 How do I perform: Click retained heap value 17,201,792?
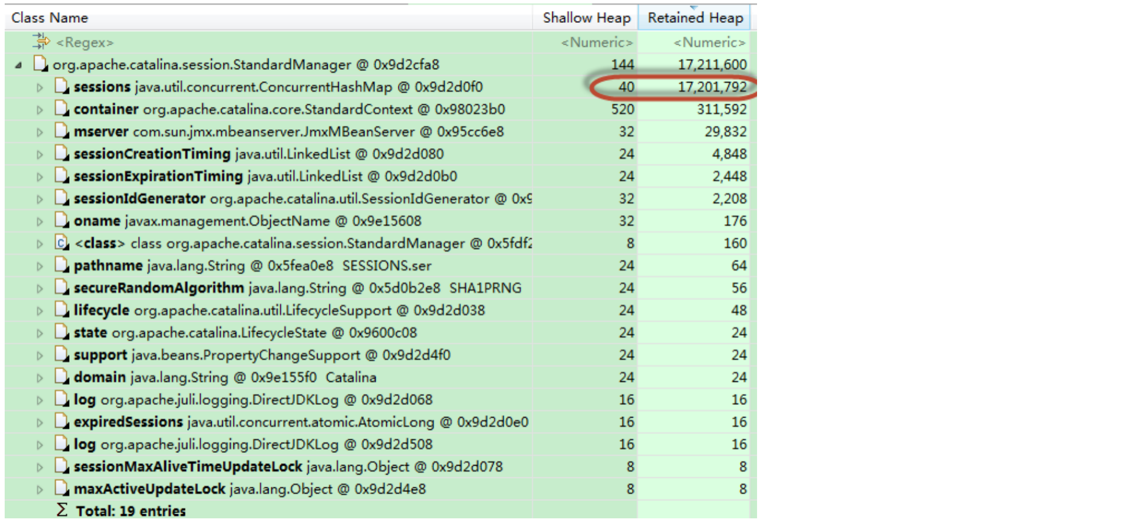(712, 87)
